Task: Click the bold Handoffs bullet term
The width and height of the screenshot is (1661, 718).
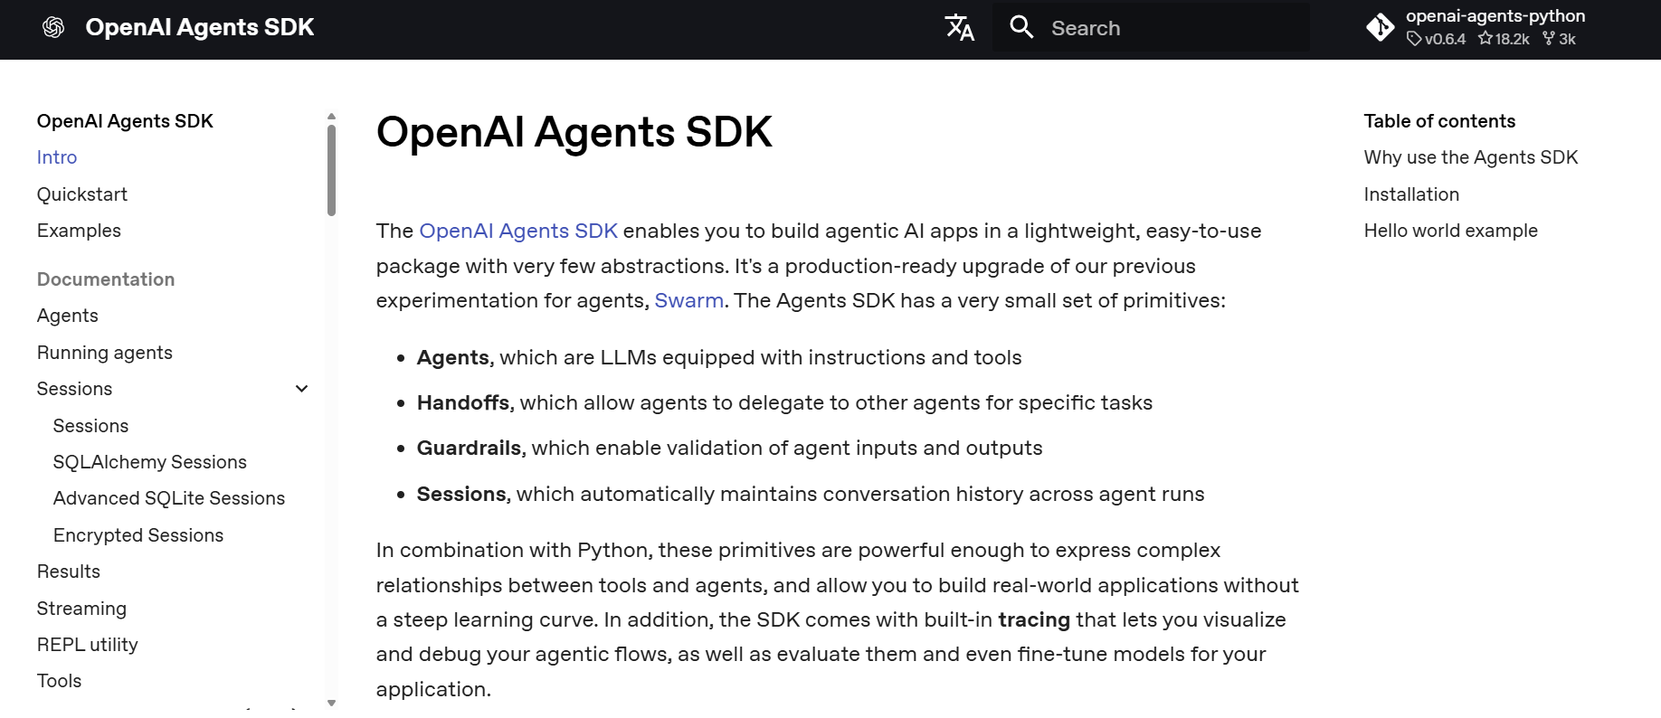Action: coord(463,402)
